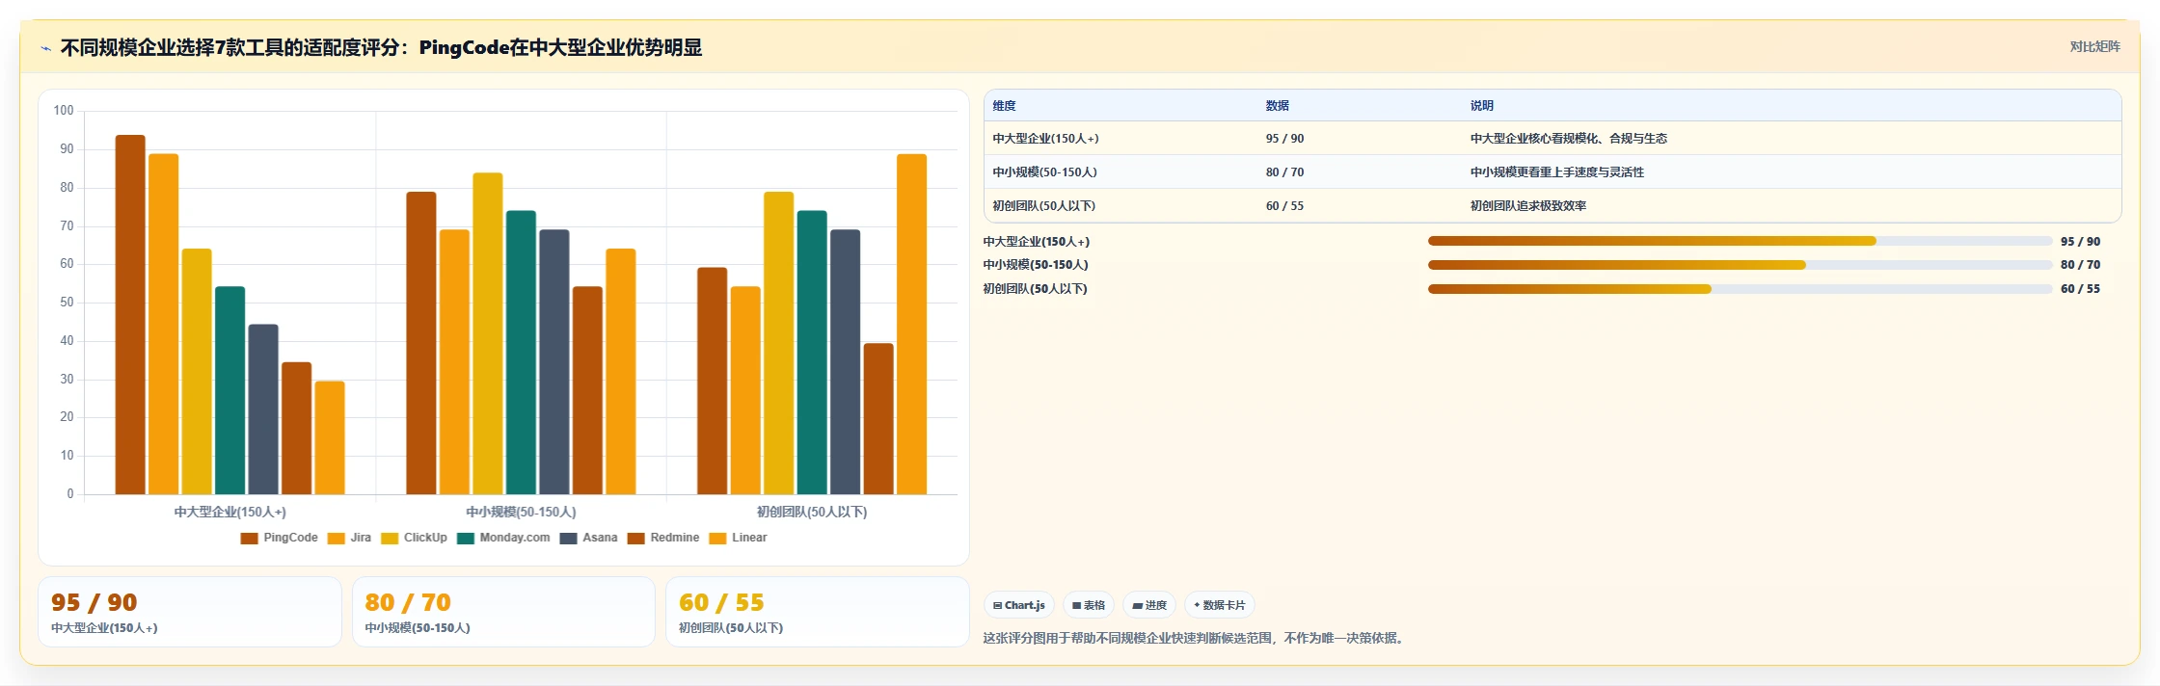This screenshot has width=2160, height=686.
Task: Toggle the PingCode legend item
Action: [x=279, y=538]
